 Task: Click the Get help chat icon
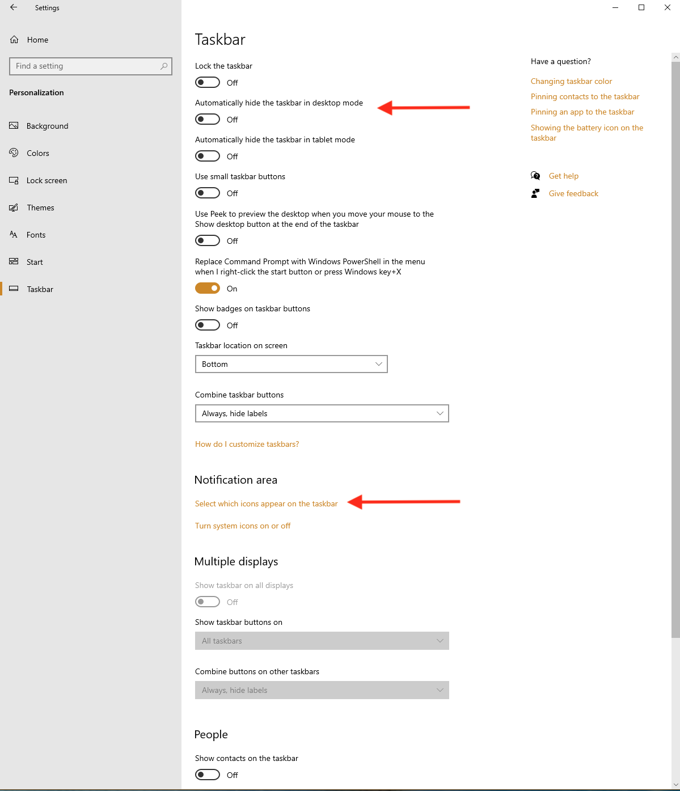[x=535, y=176]
